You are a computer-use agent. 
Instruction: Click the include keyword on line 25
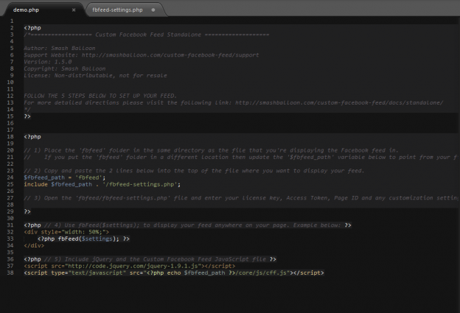(36, 183)
